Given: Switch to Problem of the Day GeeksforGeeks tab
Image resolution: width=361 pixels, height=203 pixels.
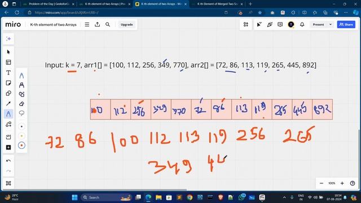Looking at the screenshot, I should [x=49, y=4].
